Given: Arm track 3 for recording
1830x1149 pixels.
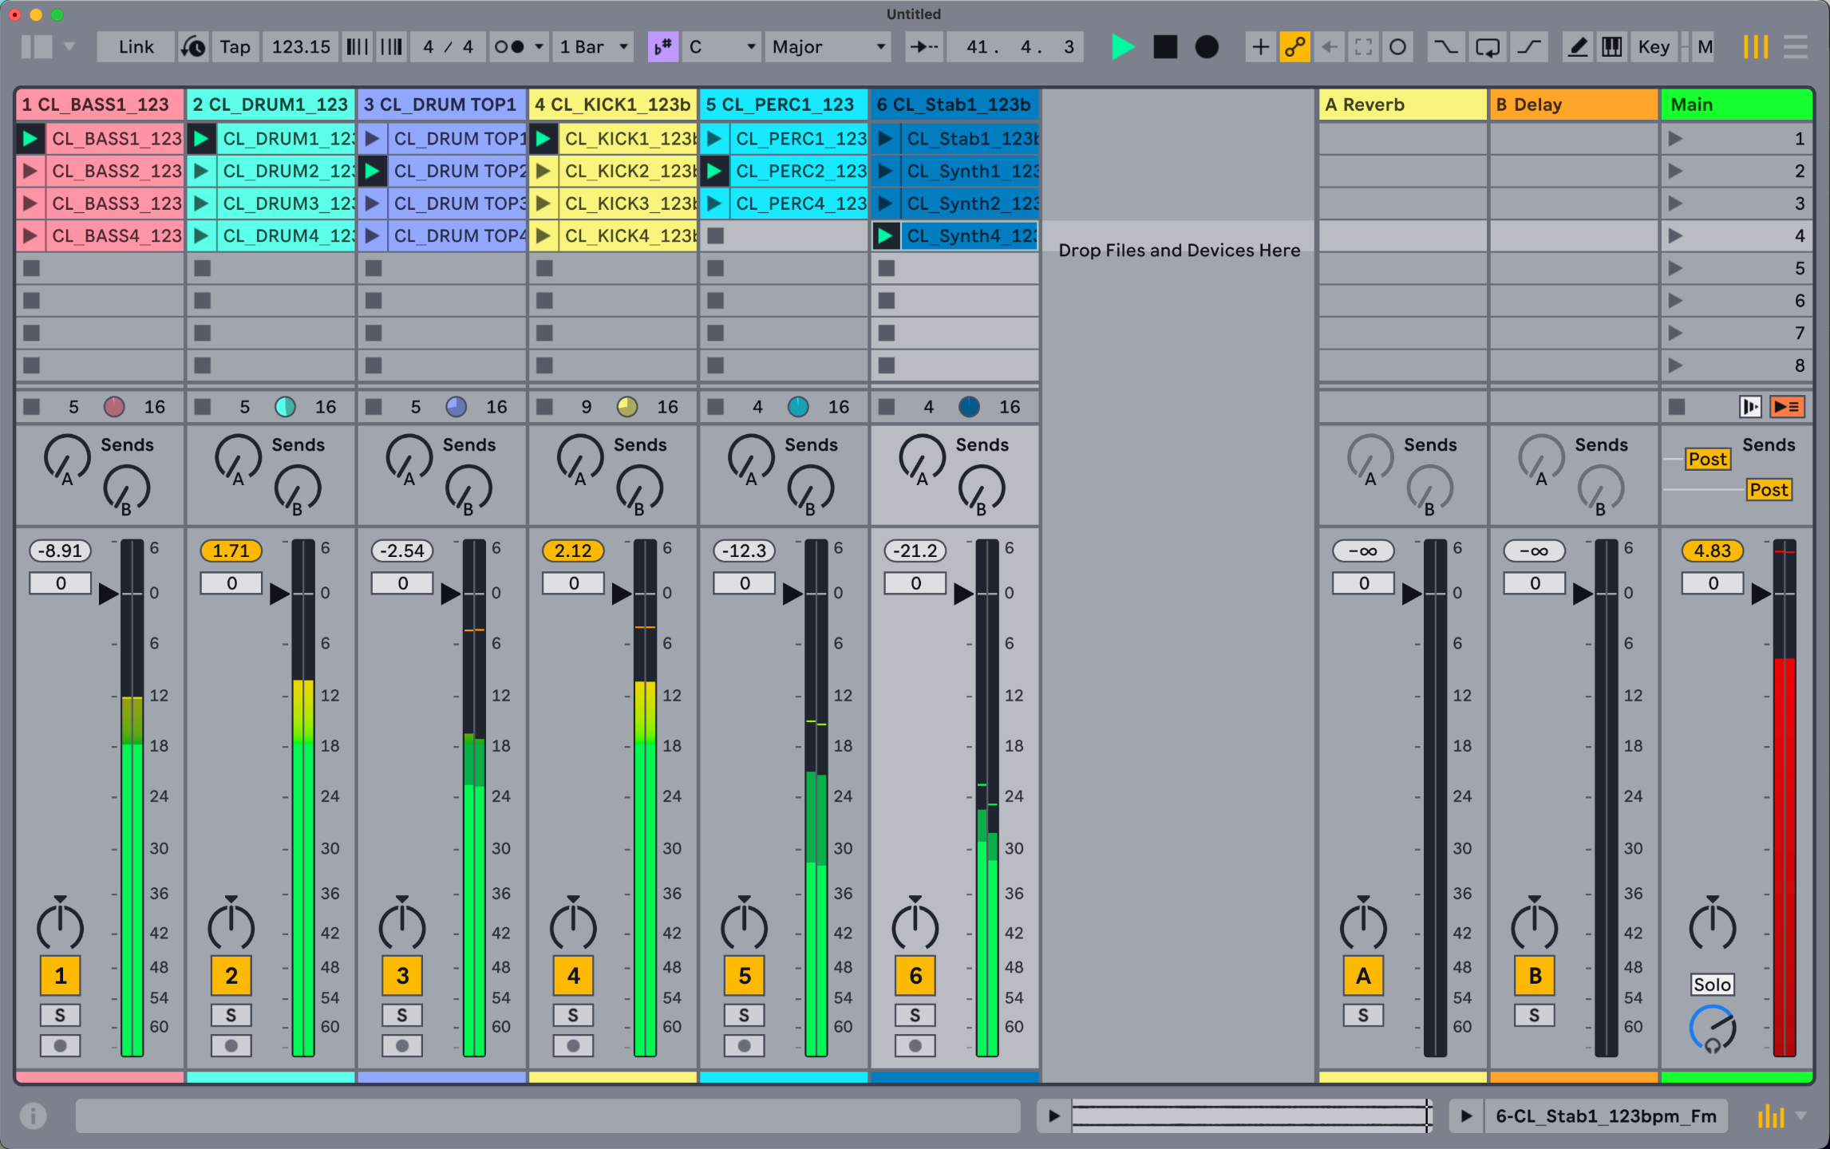Looking at the screenshot, I should tap(402, 1045).
